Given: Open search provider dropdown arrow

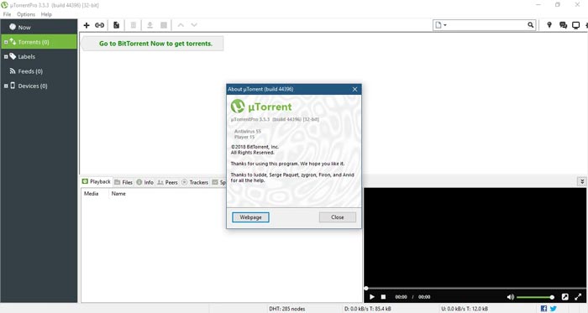Looking at the screenshot, I should pyautogui.click(x=445, y=25).
